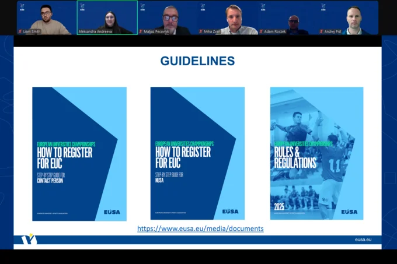Select Liam Smith's video tile
Image resolution: width=397 pixels, height=264 pixels.
pos(46,17)
